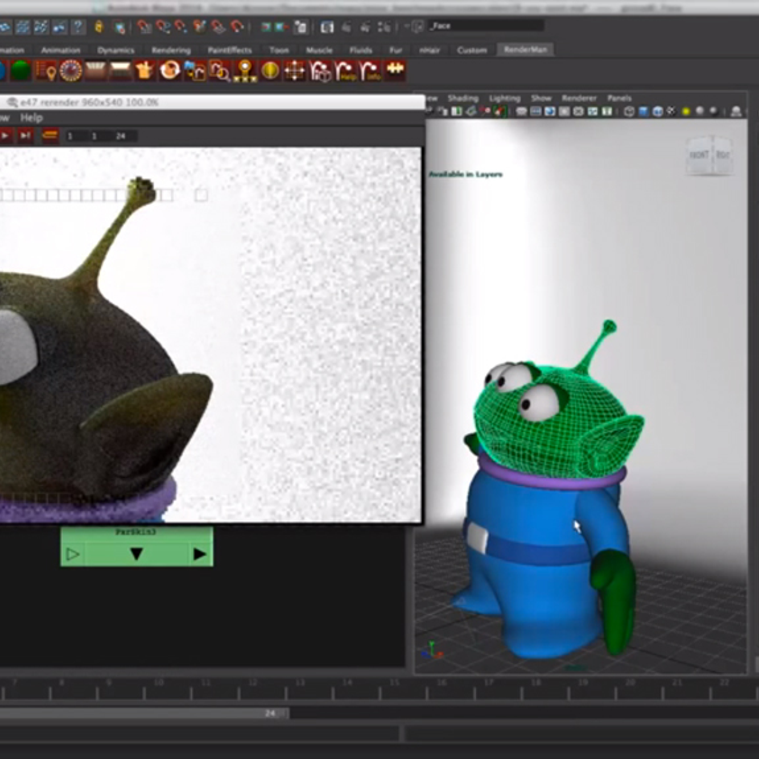Viewport: 759px width, 759px height.
Task: Click the down triangle on ParSkin3 node
Action: [137, 554]
